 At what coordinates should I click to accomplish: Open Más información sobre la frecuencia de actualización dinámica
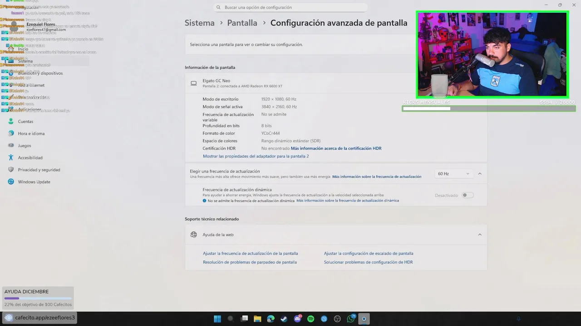tap(348, 201)
